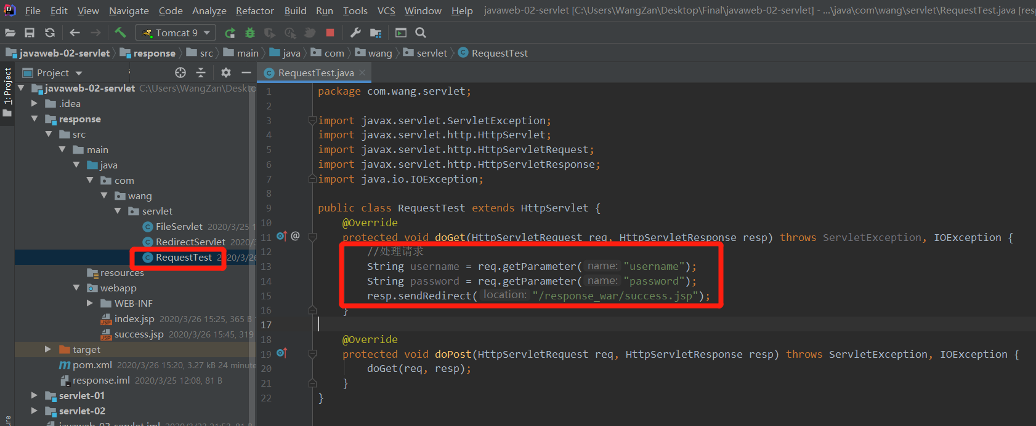Open the Tomcat 9 run configuration dropdown

point(176,33)
